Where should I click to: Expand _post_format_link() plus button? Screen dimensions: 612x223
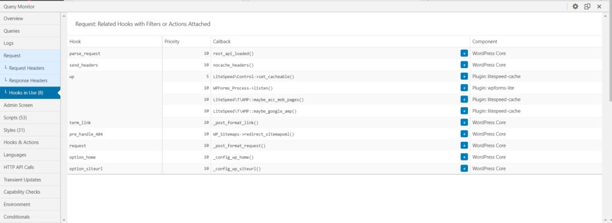464,122
